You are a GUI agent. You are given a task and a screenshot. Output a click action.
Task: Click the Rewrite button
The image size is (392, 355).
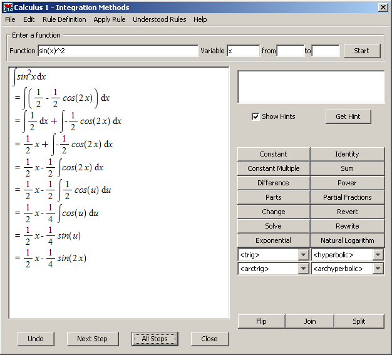click(347, 226)
